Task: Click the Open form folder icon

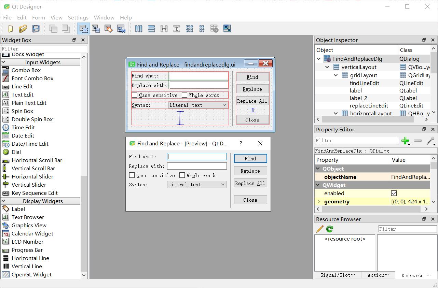Action: [23, 29]
